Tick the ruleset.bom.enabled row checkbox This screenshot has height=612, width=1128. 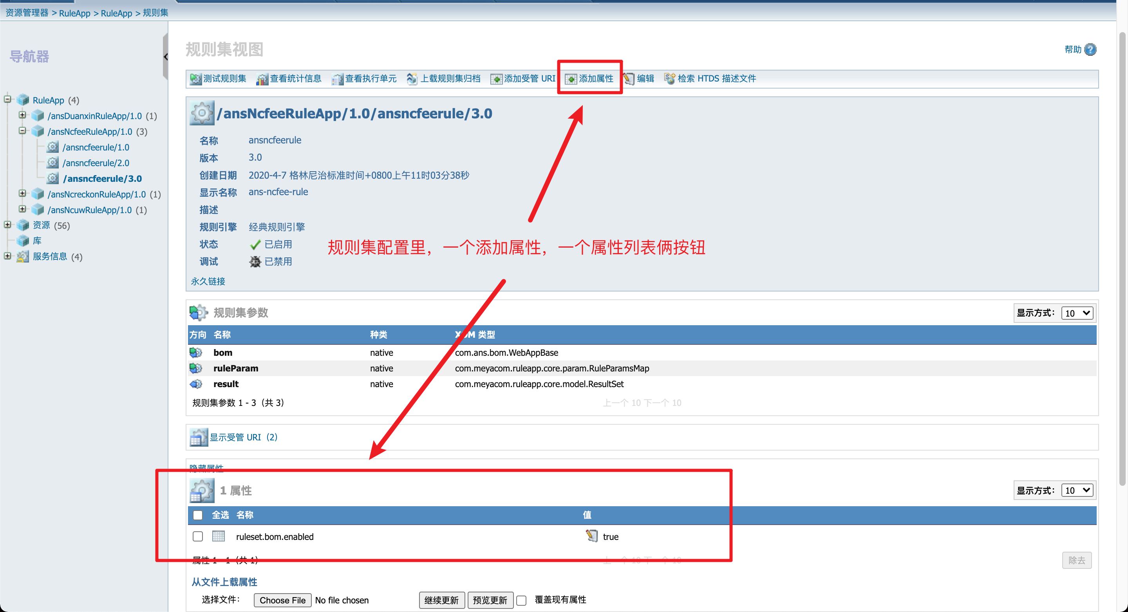click(198, 536)
